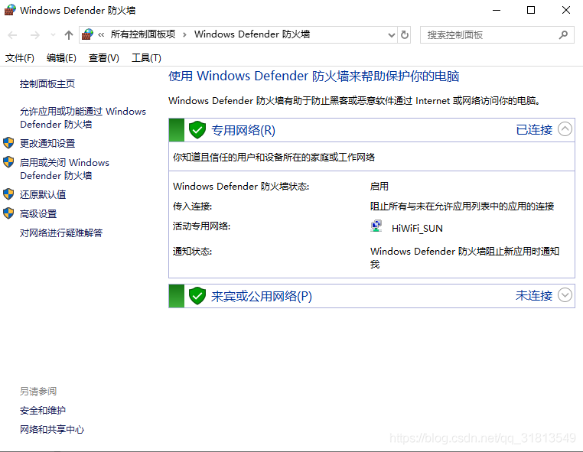Viewport: 583px width, 452px height.
Task: Click green shield icon of 来宾或公用网络
Action: click(x=197, y=296)
